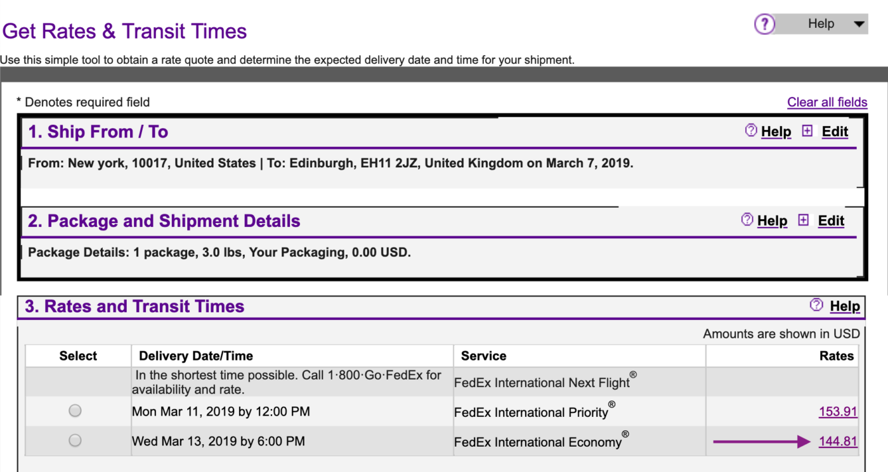The height and width of the screenshot is (472, 888).
Task: Click the plus icon beside Package Details Edit
Action: click(802, 220)
